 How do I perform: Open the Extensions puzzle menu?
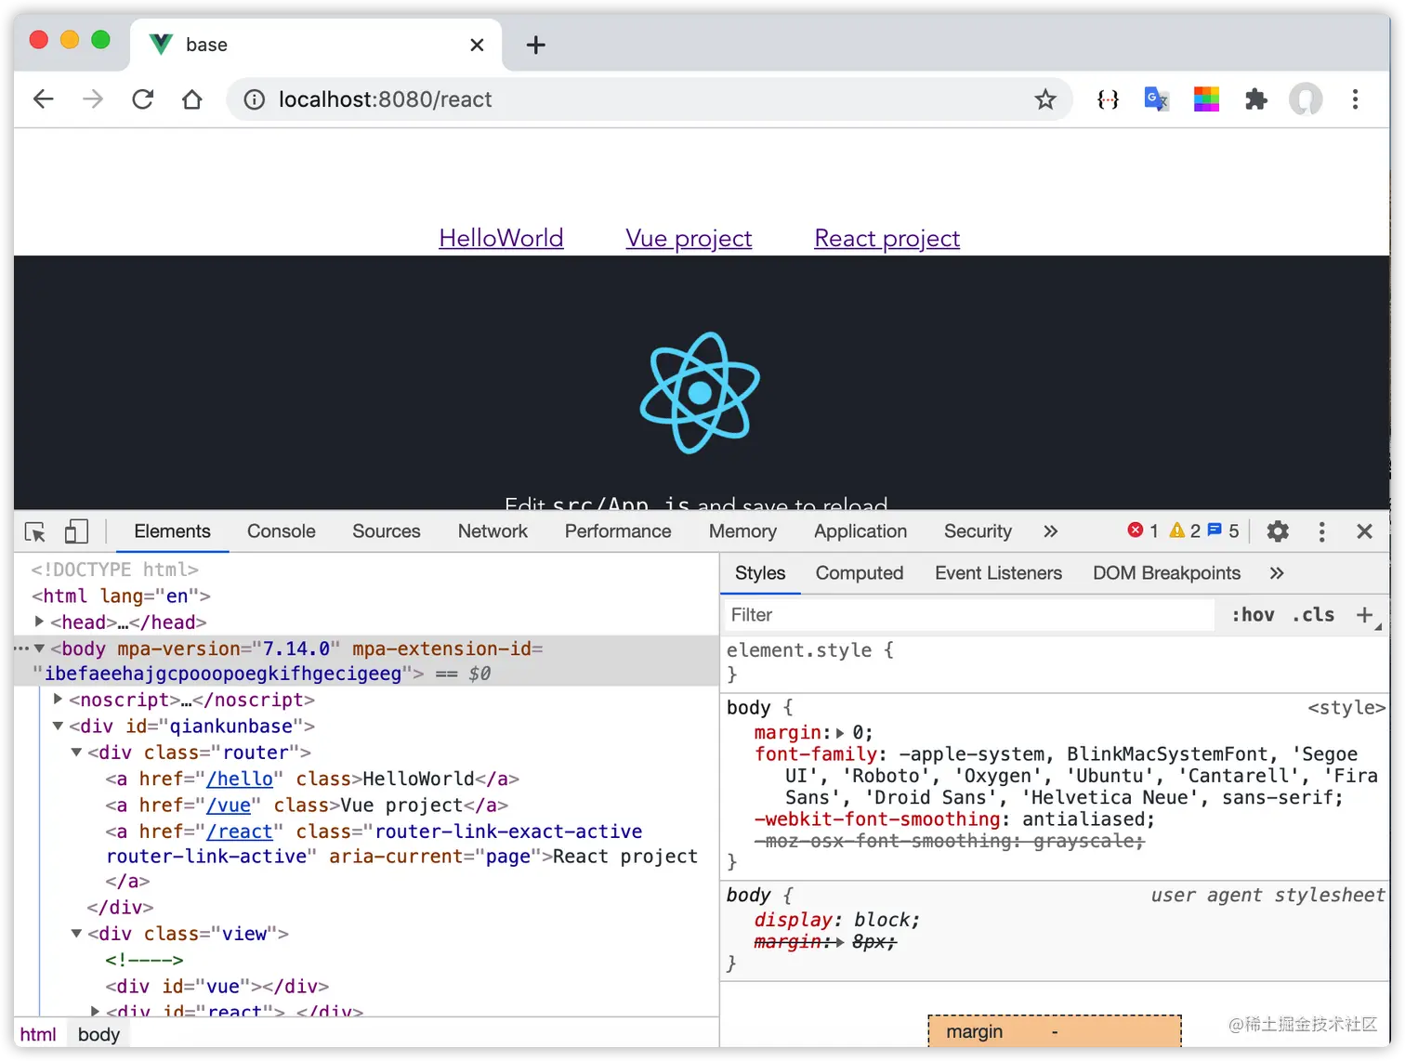1256,99
